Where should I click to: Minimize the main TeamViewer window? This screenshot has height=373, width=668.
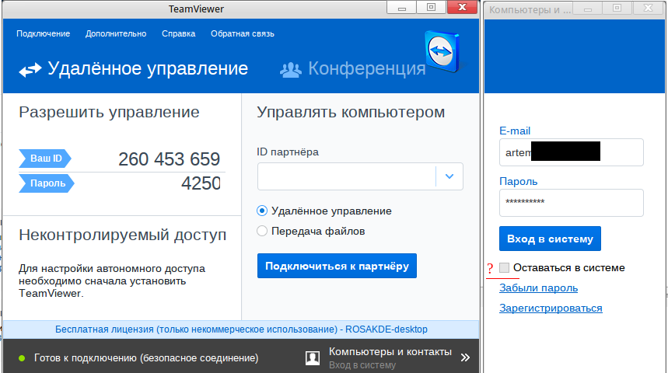(x=402, y=7)
